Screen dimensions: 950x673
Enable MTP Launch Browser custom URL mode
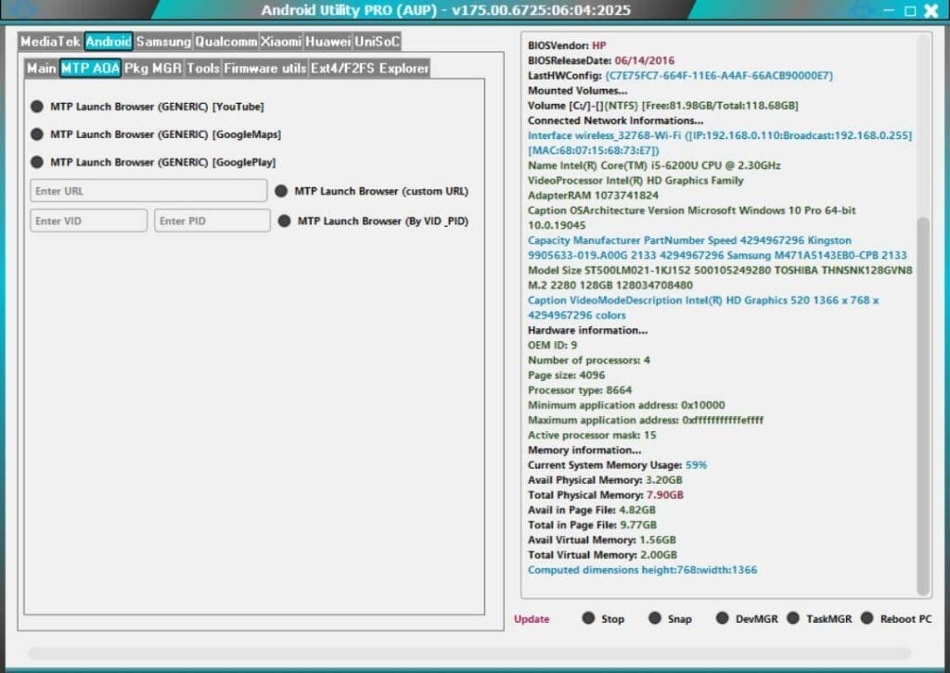[x=280, y=191]
